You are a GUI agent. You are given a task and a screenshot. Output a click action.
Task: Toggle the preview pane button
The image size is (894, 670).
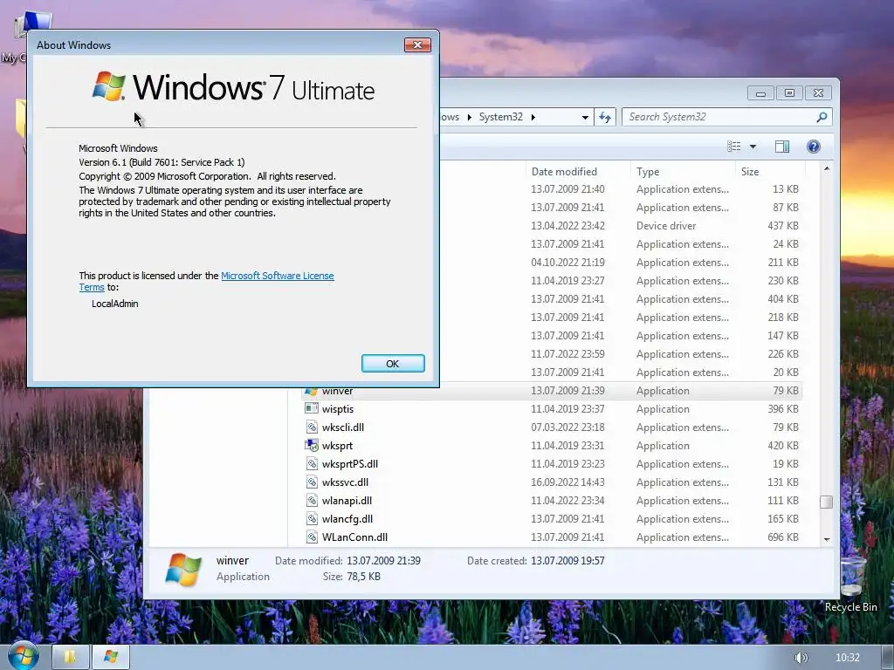point(782,147)
